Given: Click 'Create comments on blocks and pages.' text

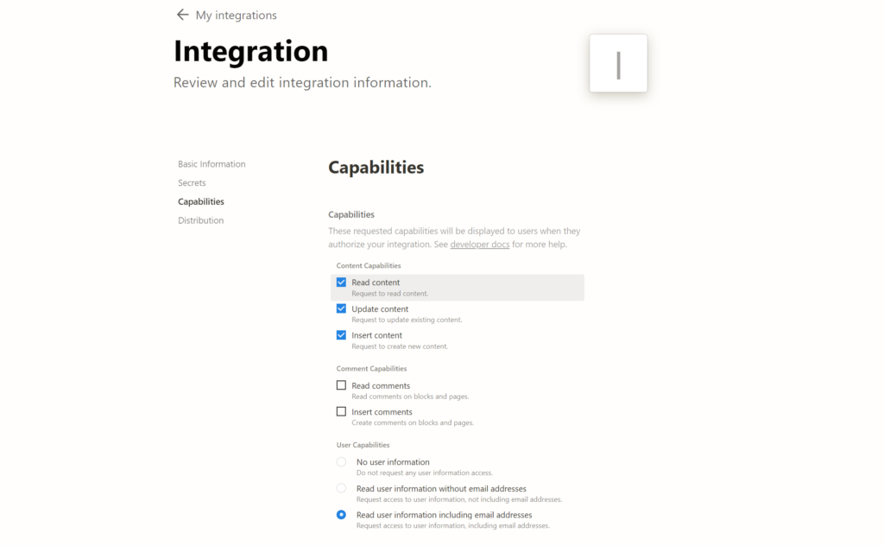Looking at the screenshot, I should (413, 422).
